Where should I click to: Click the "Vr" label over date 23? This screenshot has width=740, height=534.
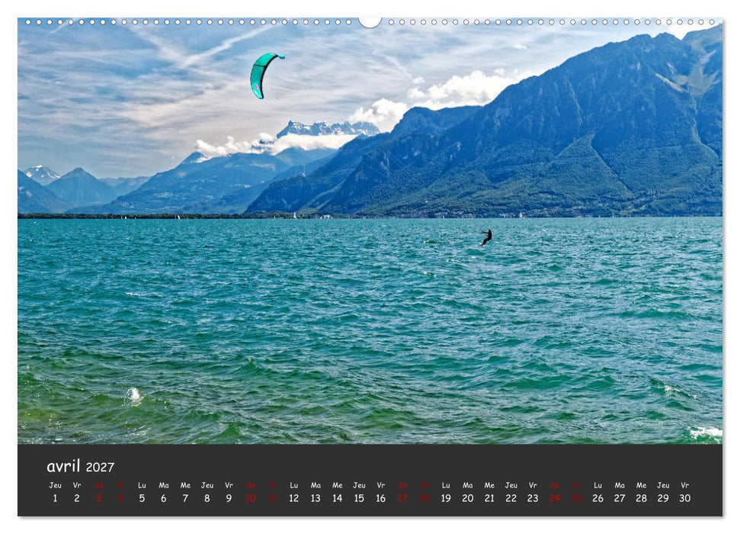coord(533,485)
